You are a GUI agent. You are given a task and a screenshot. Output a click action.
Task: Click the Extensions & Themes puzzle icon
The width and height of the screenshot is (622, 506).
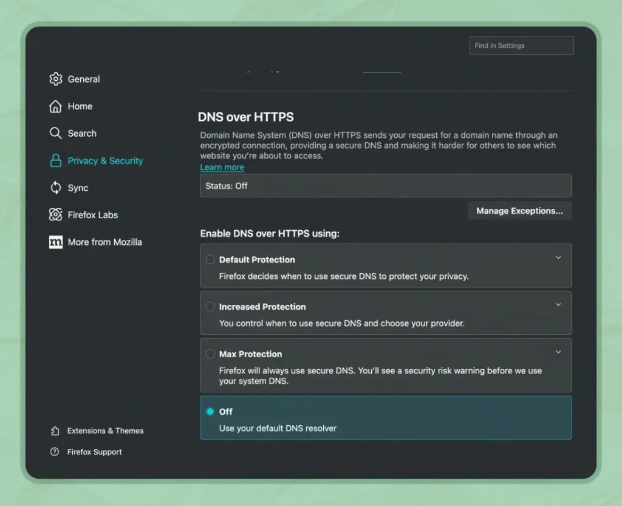click(55, 431)
